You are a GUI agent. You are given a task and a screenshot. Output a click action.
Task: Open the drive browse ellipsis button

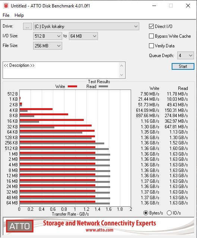coord(28,26)
